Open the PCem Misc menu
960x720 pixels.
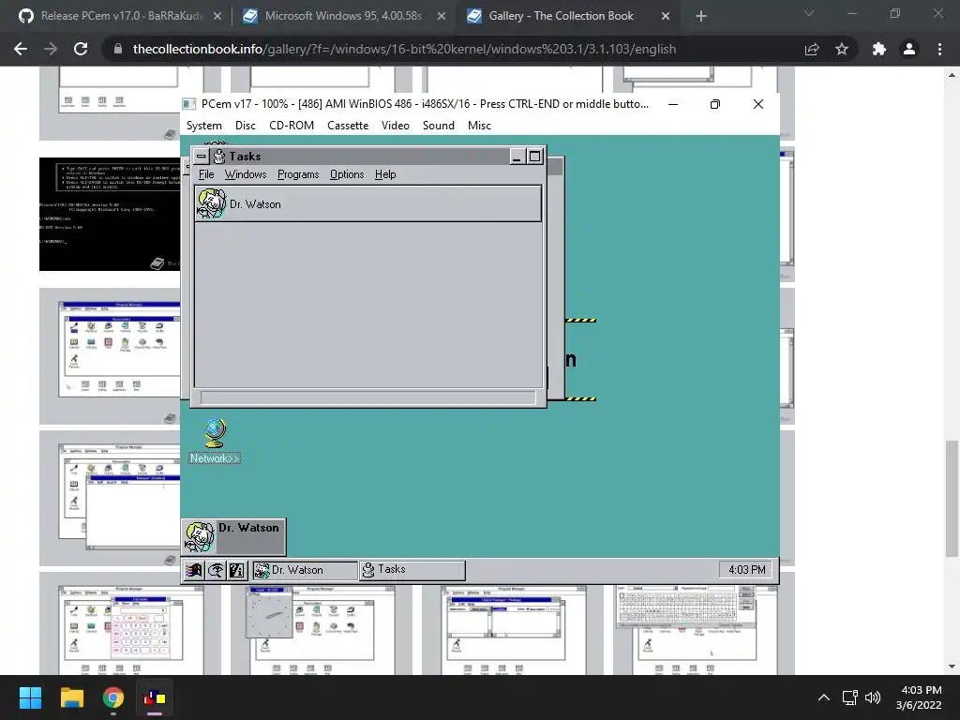(479, 126)
